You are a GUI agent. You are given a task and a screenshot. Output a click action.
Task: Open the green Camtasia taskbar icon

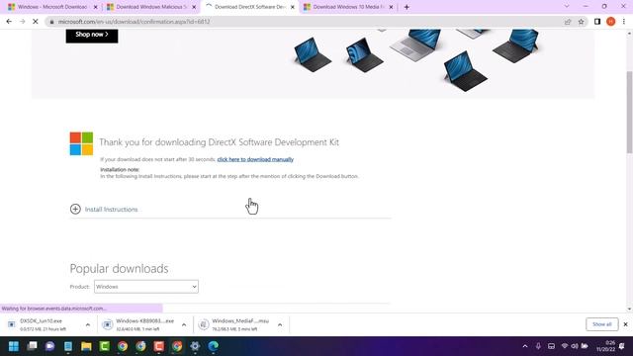[105, 346]
